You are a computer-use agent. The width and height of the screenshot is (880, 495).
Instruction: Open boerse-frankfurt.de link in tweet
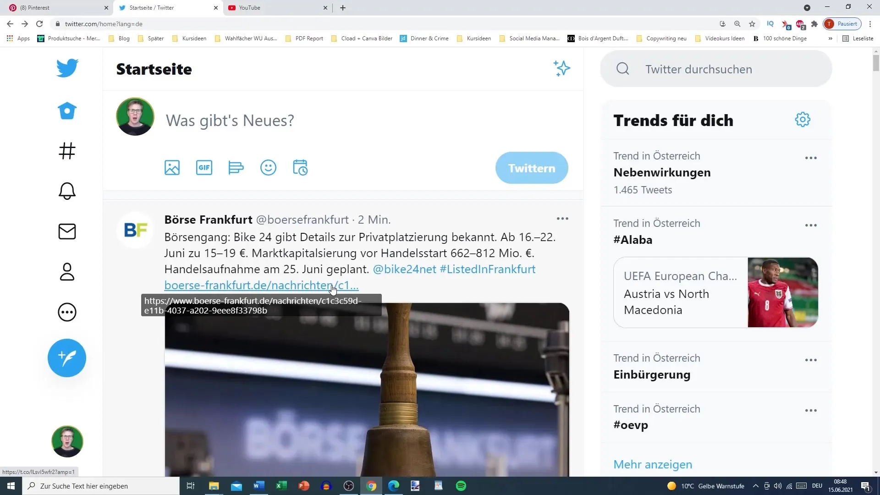coord(261,285)
